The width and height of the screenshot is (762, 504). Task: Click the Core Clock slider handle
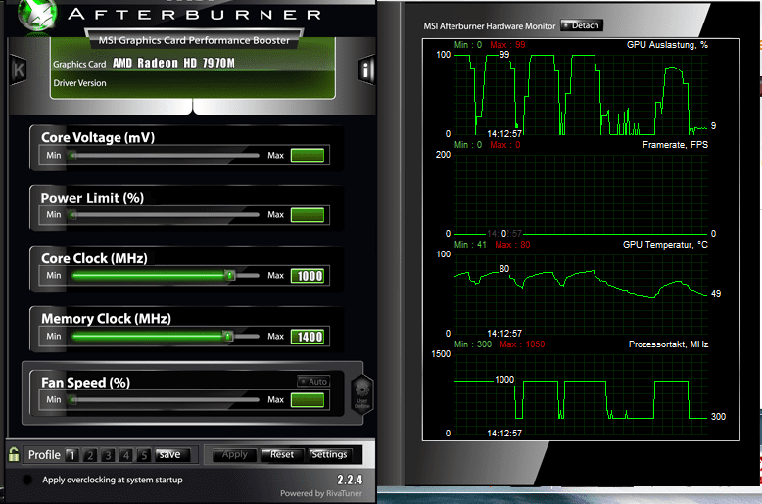[230, 275]
